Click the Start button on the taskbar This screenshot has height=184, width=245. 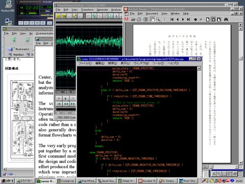point(8,181)
